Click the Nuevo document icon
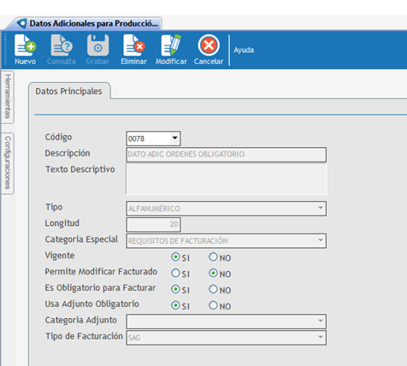Screen dimensions: 407x366 pos(25,45)
